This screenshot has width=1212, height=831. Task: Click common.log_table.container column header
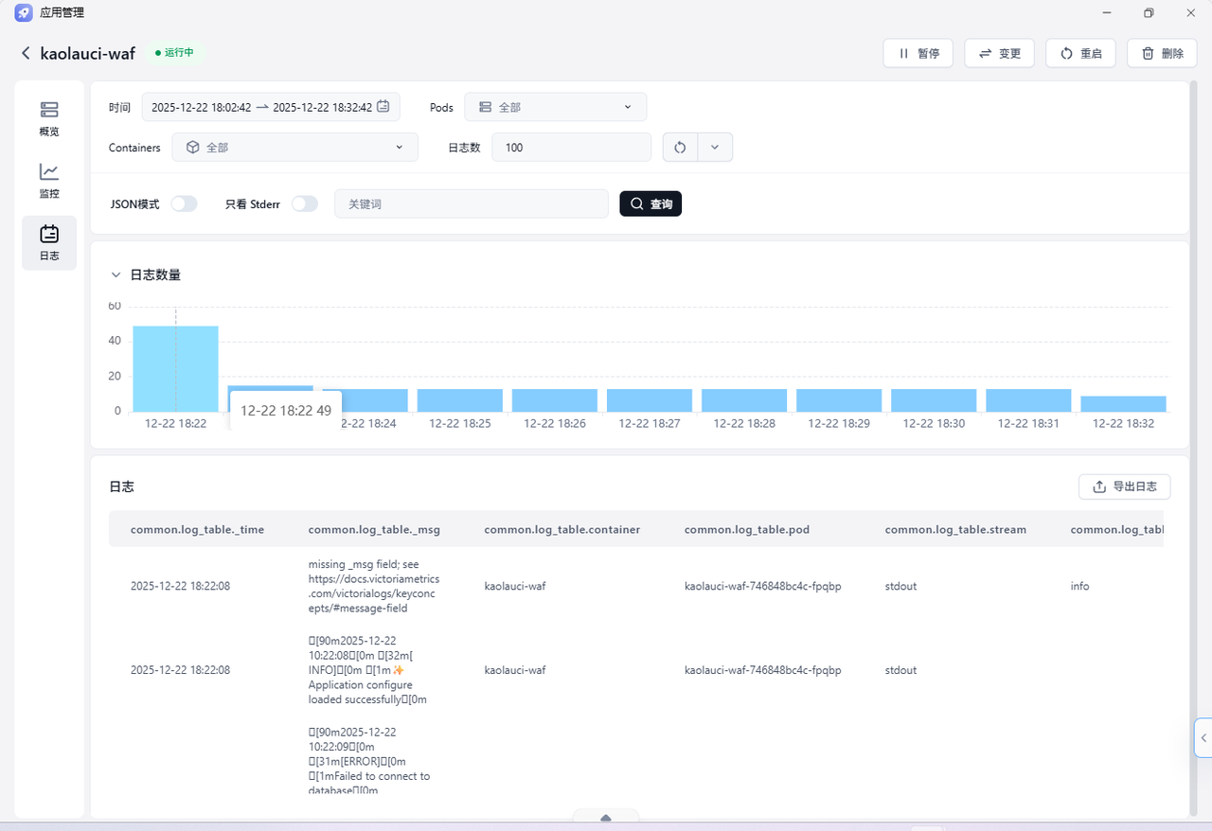562,530
